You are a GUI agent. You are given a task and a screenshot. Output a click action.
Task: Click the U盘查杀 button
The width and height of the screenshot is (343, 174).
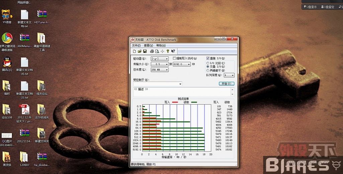[311, 7]
